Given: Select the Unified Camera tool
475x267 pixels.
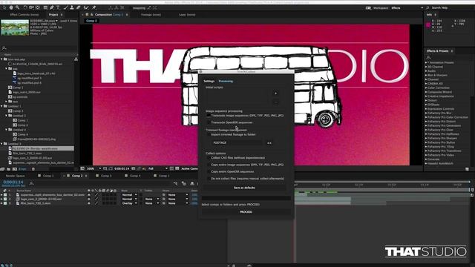Looking at the screenshot, I should [x=31, y=7].
